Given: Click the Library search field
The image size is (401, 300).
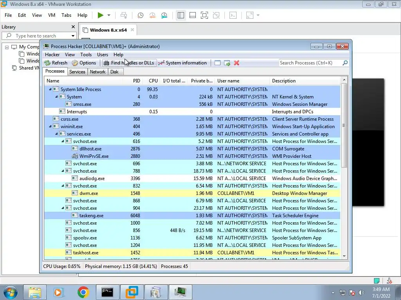Looking at the screenshot, I should pos(38,36).
